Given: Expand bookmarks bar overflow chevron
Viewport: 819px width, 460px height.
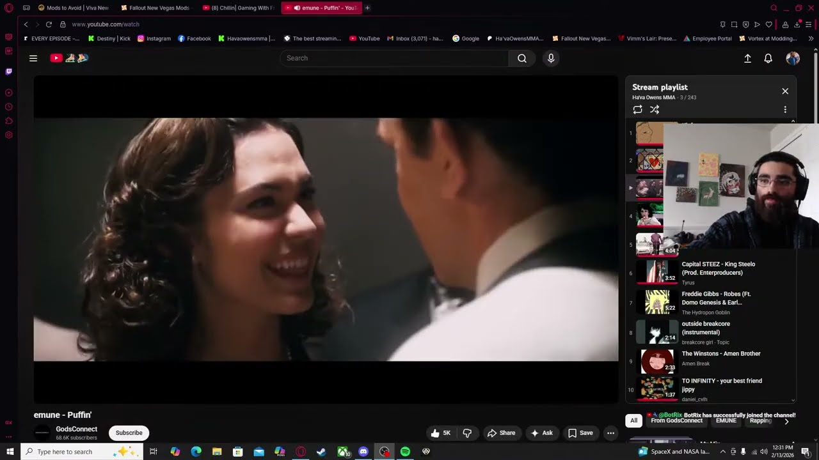Looking at the screenshot, I should [x=811, y=38].
